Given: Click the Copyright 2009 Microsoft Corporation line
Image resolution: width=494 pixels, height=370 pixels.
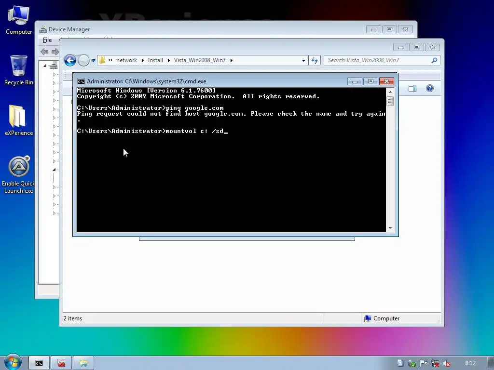Looking at the screenshot, I should [198, 96].
